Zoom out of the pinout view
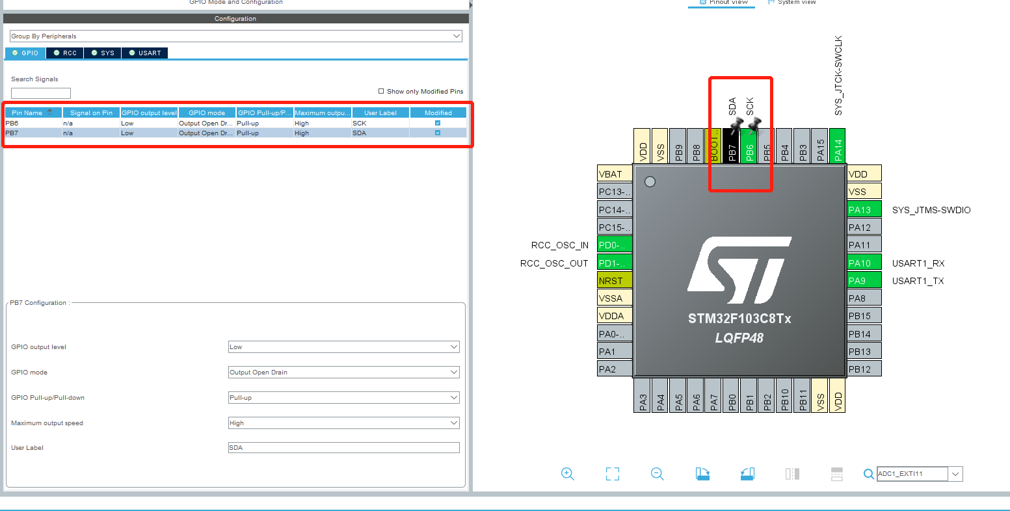The width and height of the screenshot is (1010, 511). [x=657, y=474]
